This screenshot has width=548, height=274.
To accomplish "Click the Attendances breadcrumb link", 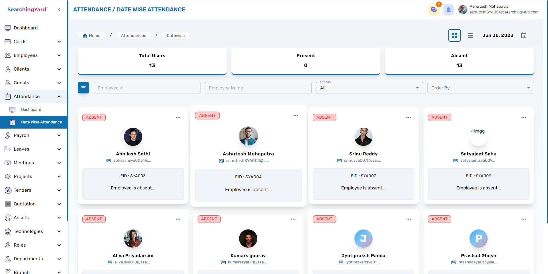I will click(133, 35).
